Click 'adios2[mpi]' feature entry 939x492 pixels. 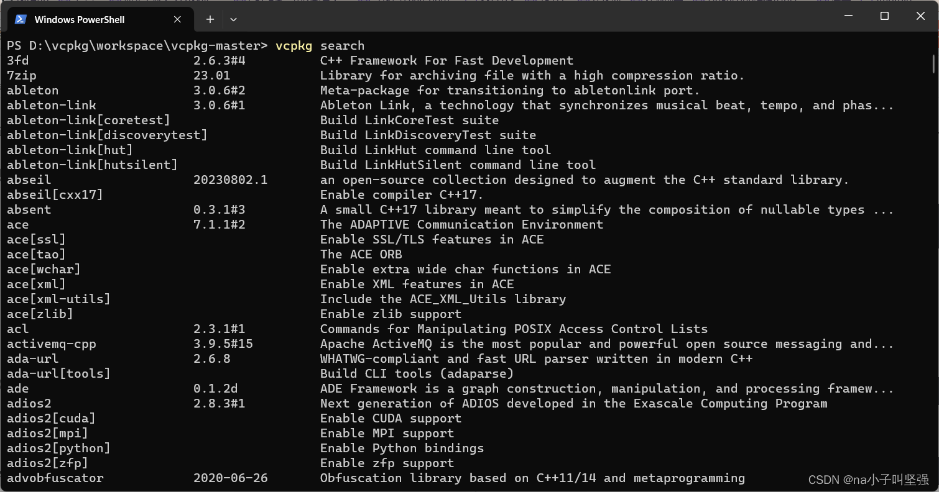tap(47, 433)
